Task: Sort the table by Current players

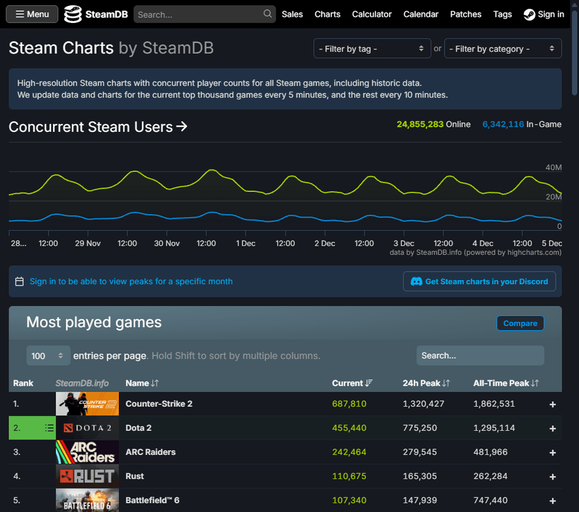Action: [x=352, y=383]
